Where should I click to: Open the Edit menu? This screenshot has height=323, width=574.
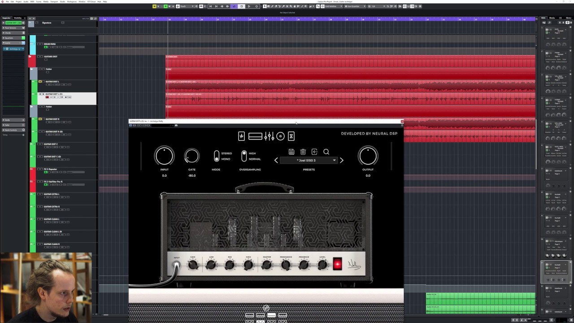pos(12,2)
